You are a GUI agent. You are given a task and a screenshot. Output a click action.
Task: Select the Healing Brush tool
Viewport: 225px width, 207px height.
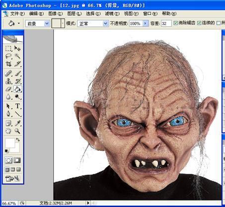click(8, 73)
